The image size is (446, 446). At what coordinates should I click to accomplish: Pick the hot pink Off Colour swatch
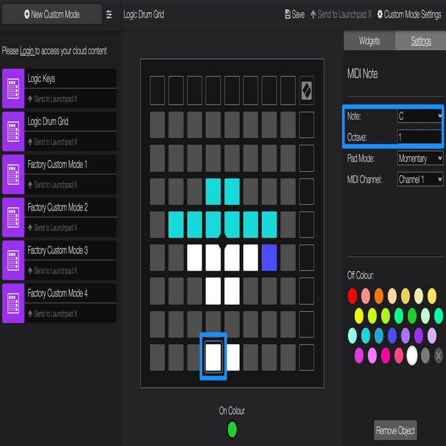click(x=385, y=355)
